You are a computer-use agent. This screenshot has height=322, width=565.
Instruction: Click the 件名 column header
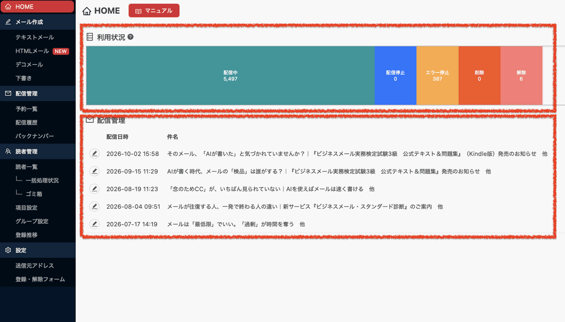(172, 137)
